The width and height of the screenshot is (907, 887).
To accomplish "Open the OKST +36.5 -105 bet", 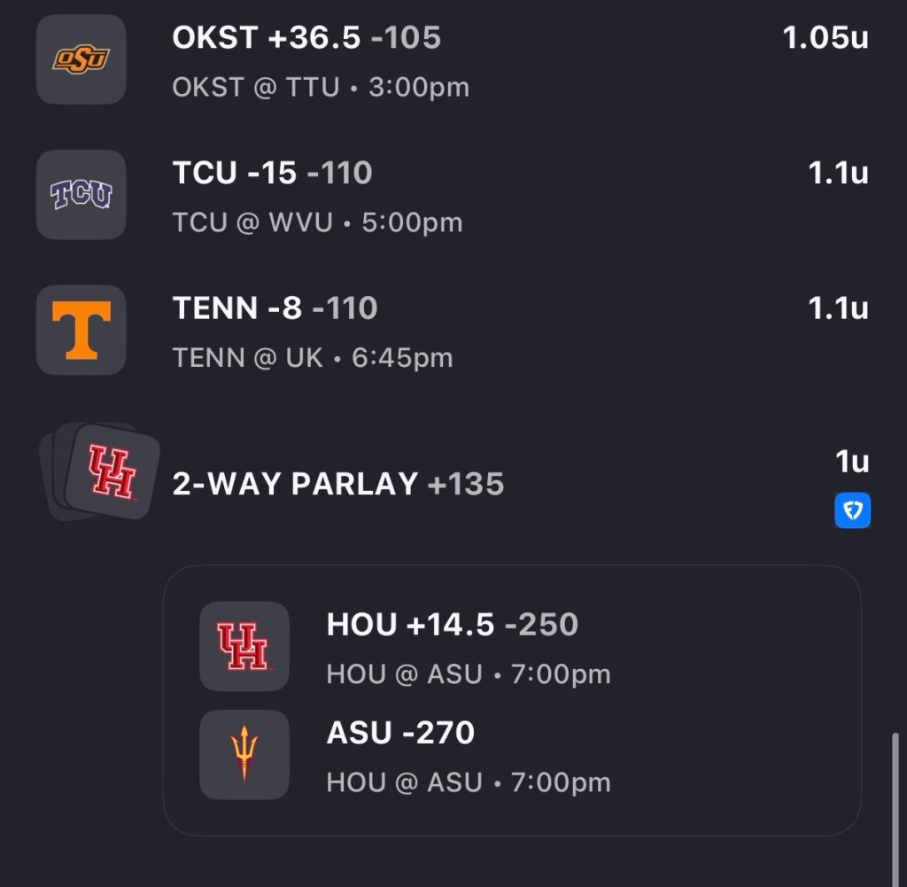I will click(x=306, y=38).
